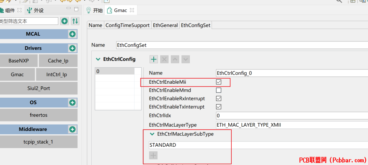Maximize the components side panel
This screenshot has width=368, height=165.
(x=76, y=9)
